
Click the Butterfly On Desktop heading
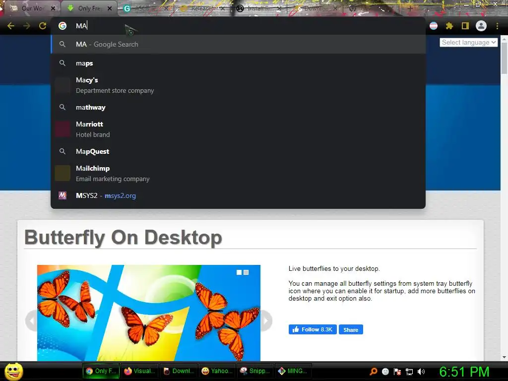(x=123, y=238)
